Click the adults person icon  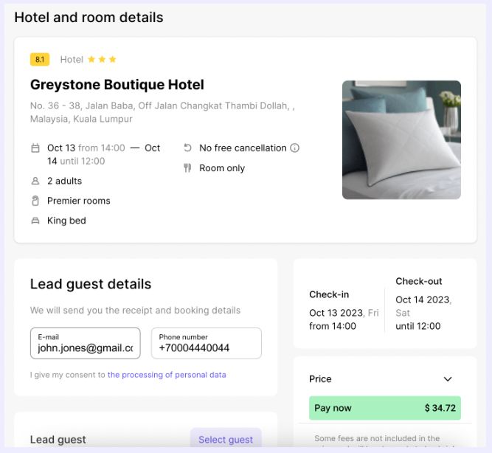pos(35,181)
